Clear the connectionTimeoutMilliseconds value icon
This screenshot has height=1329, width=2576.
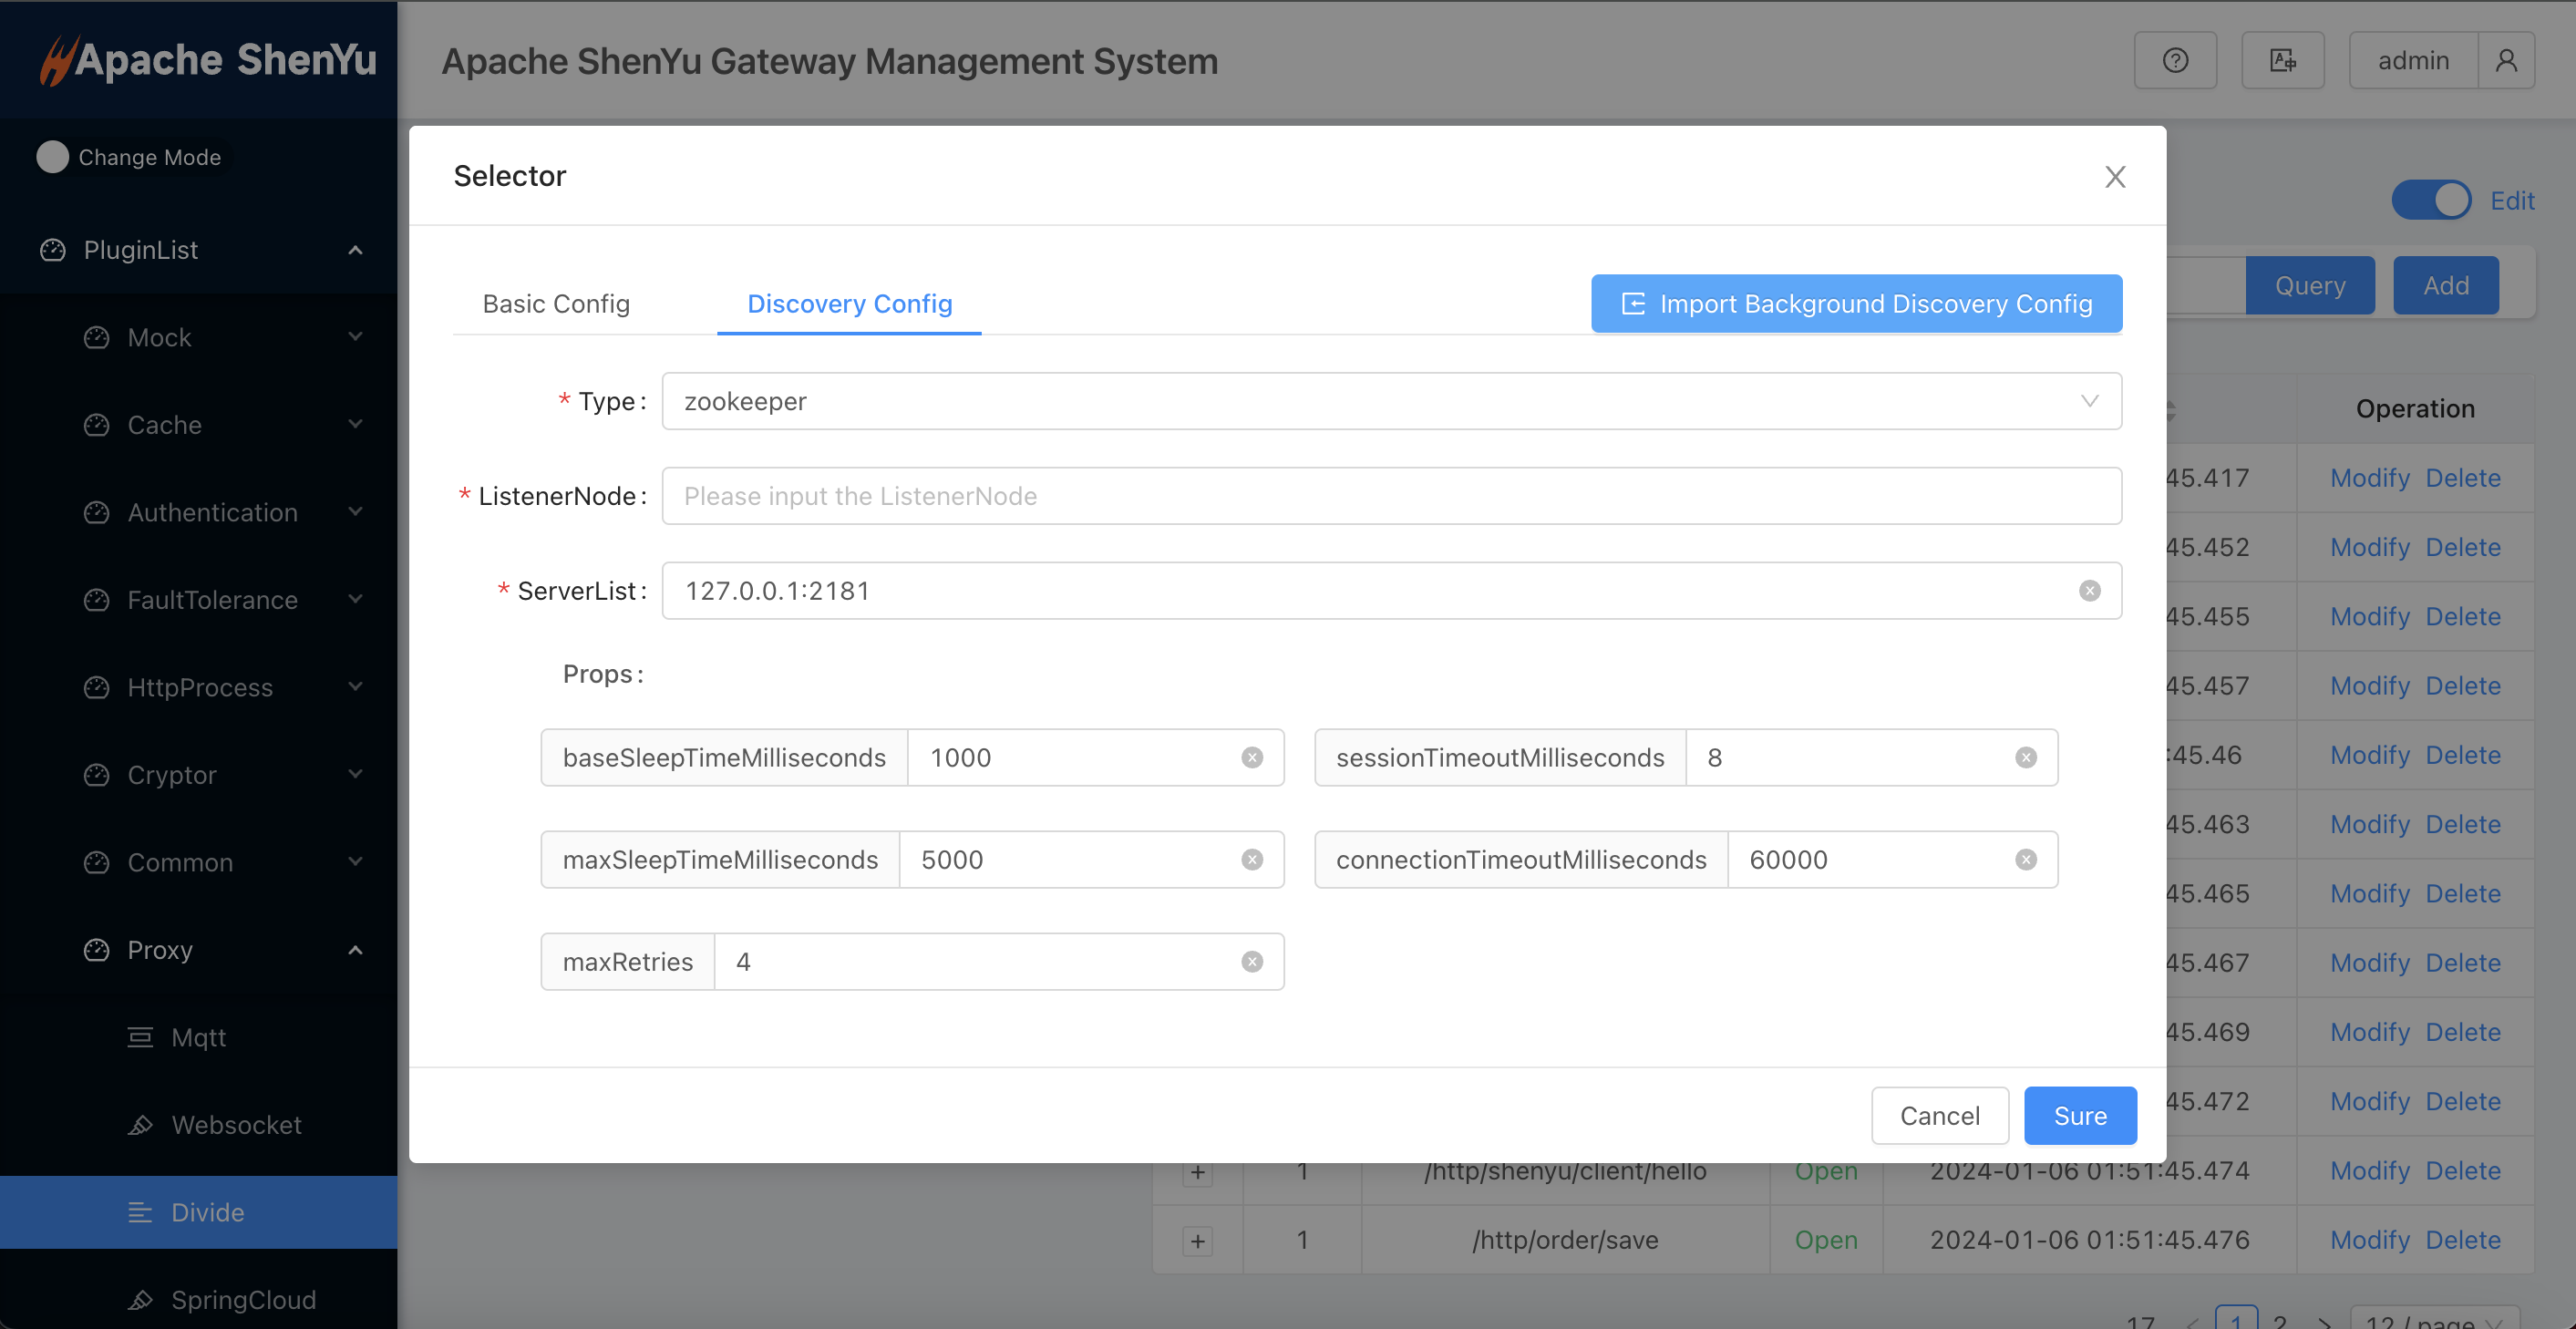[x=2025, y=860]
